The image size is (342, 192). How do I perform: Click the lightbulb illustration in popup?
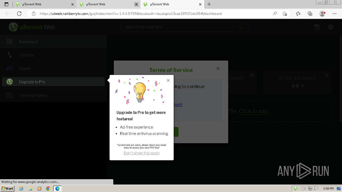(140, 92)
